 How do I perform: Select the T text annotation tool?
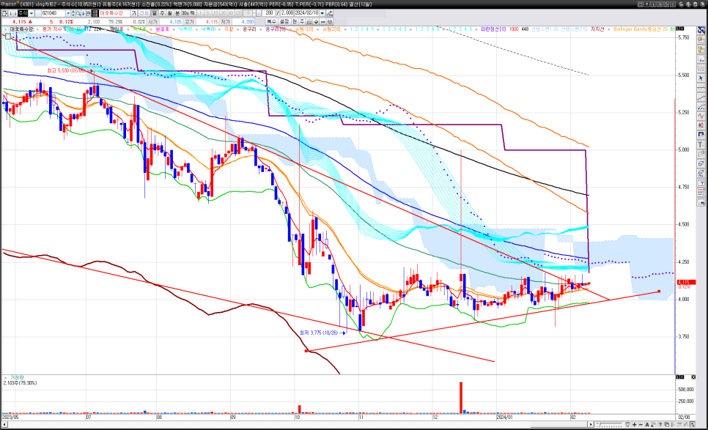coord(701,144)
